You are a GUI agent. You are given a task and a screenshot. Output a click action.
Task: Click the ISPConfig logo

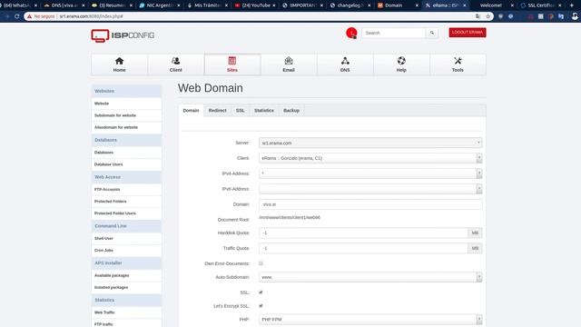123,35
